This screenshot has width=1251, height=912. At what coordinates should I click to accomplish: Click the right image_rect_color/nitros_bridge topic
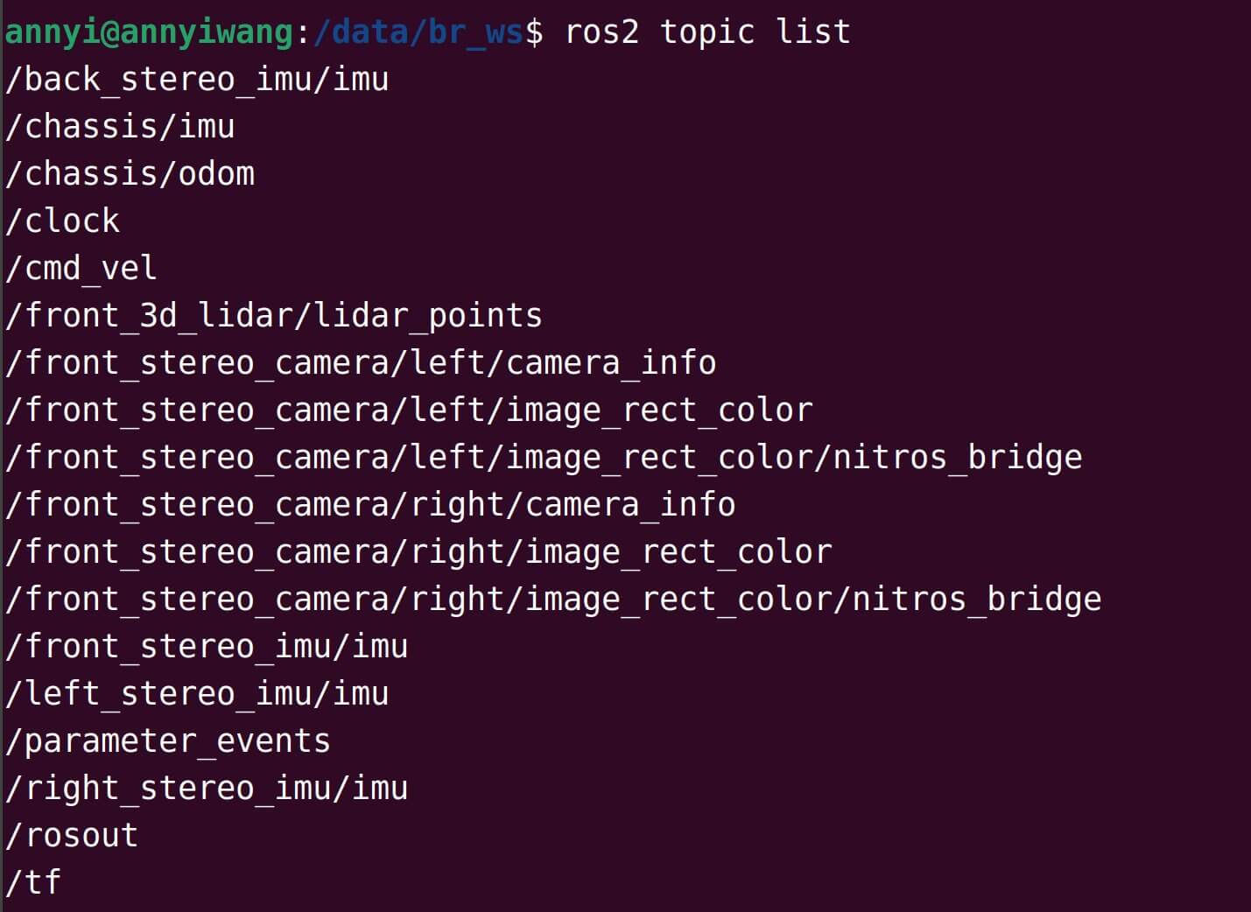tap(553, 600)
